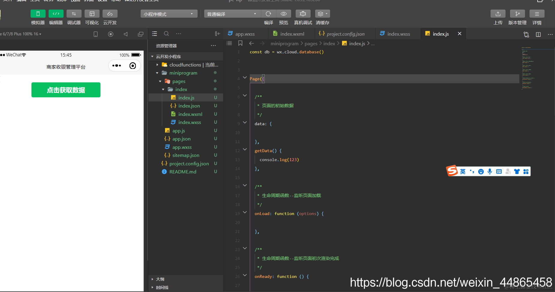Viewport: 555px width, 292px height.
Task: Detach the simulator into separate window
Action: pyautogui.click(x=141, y=34)
